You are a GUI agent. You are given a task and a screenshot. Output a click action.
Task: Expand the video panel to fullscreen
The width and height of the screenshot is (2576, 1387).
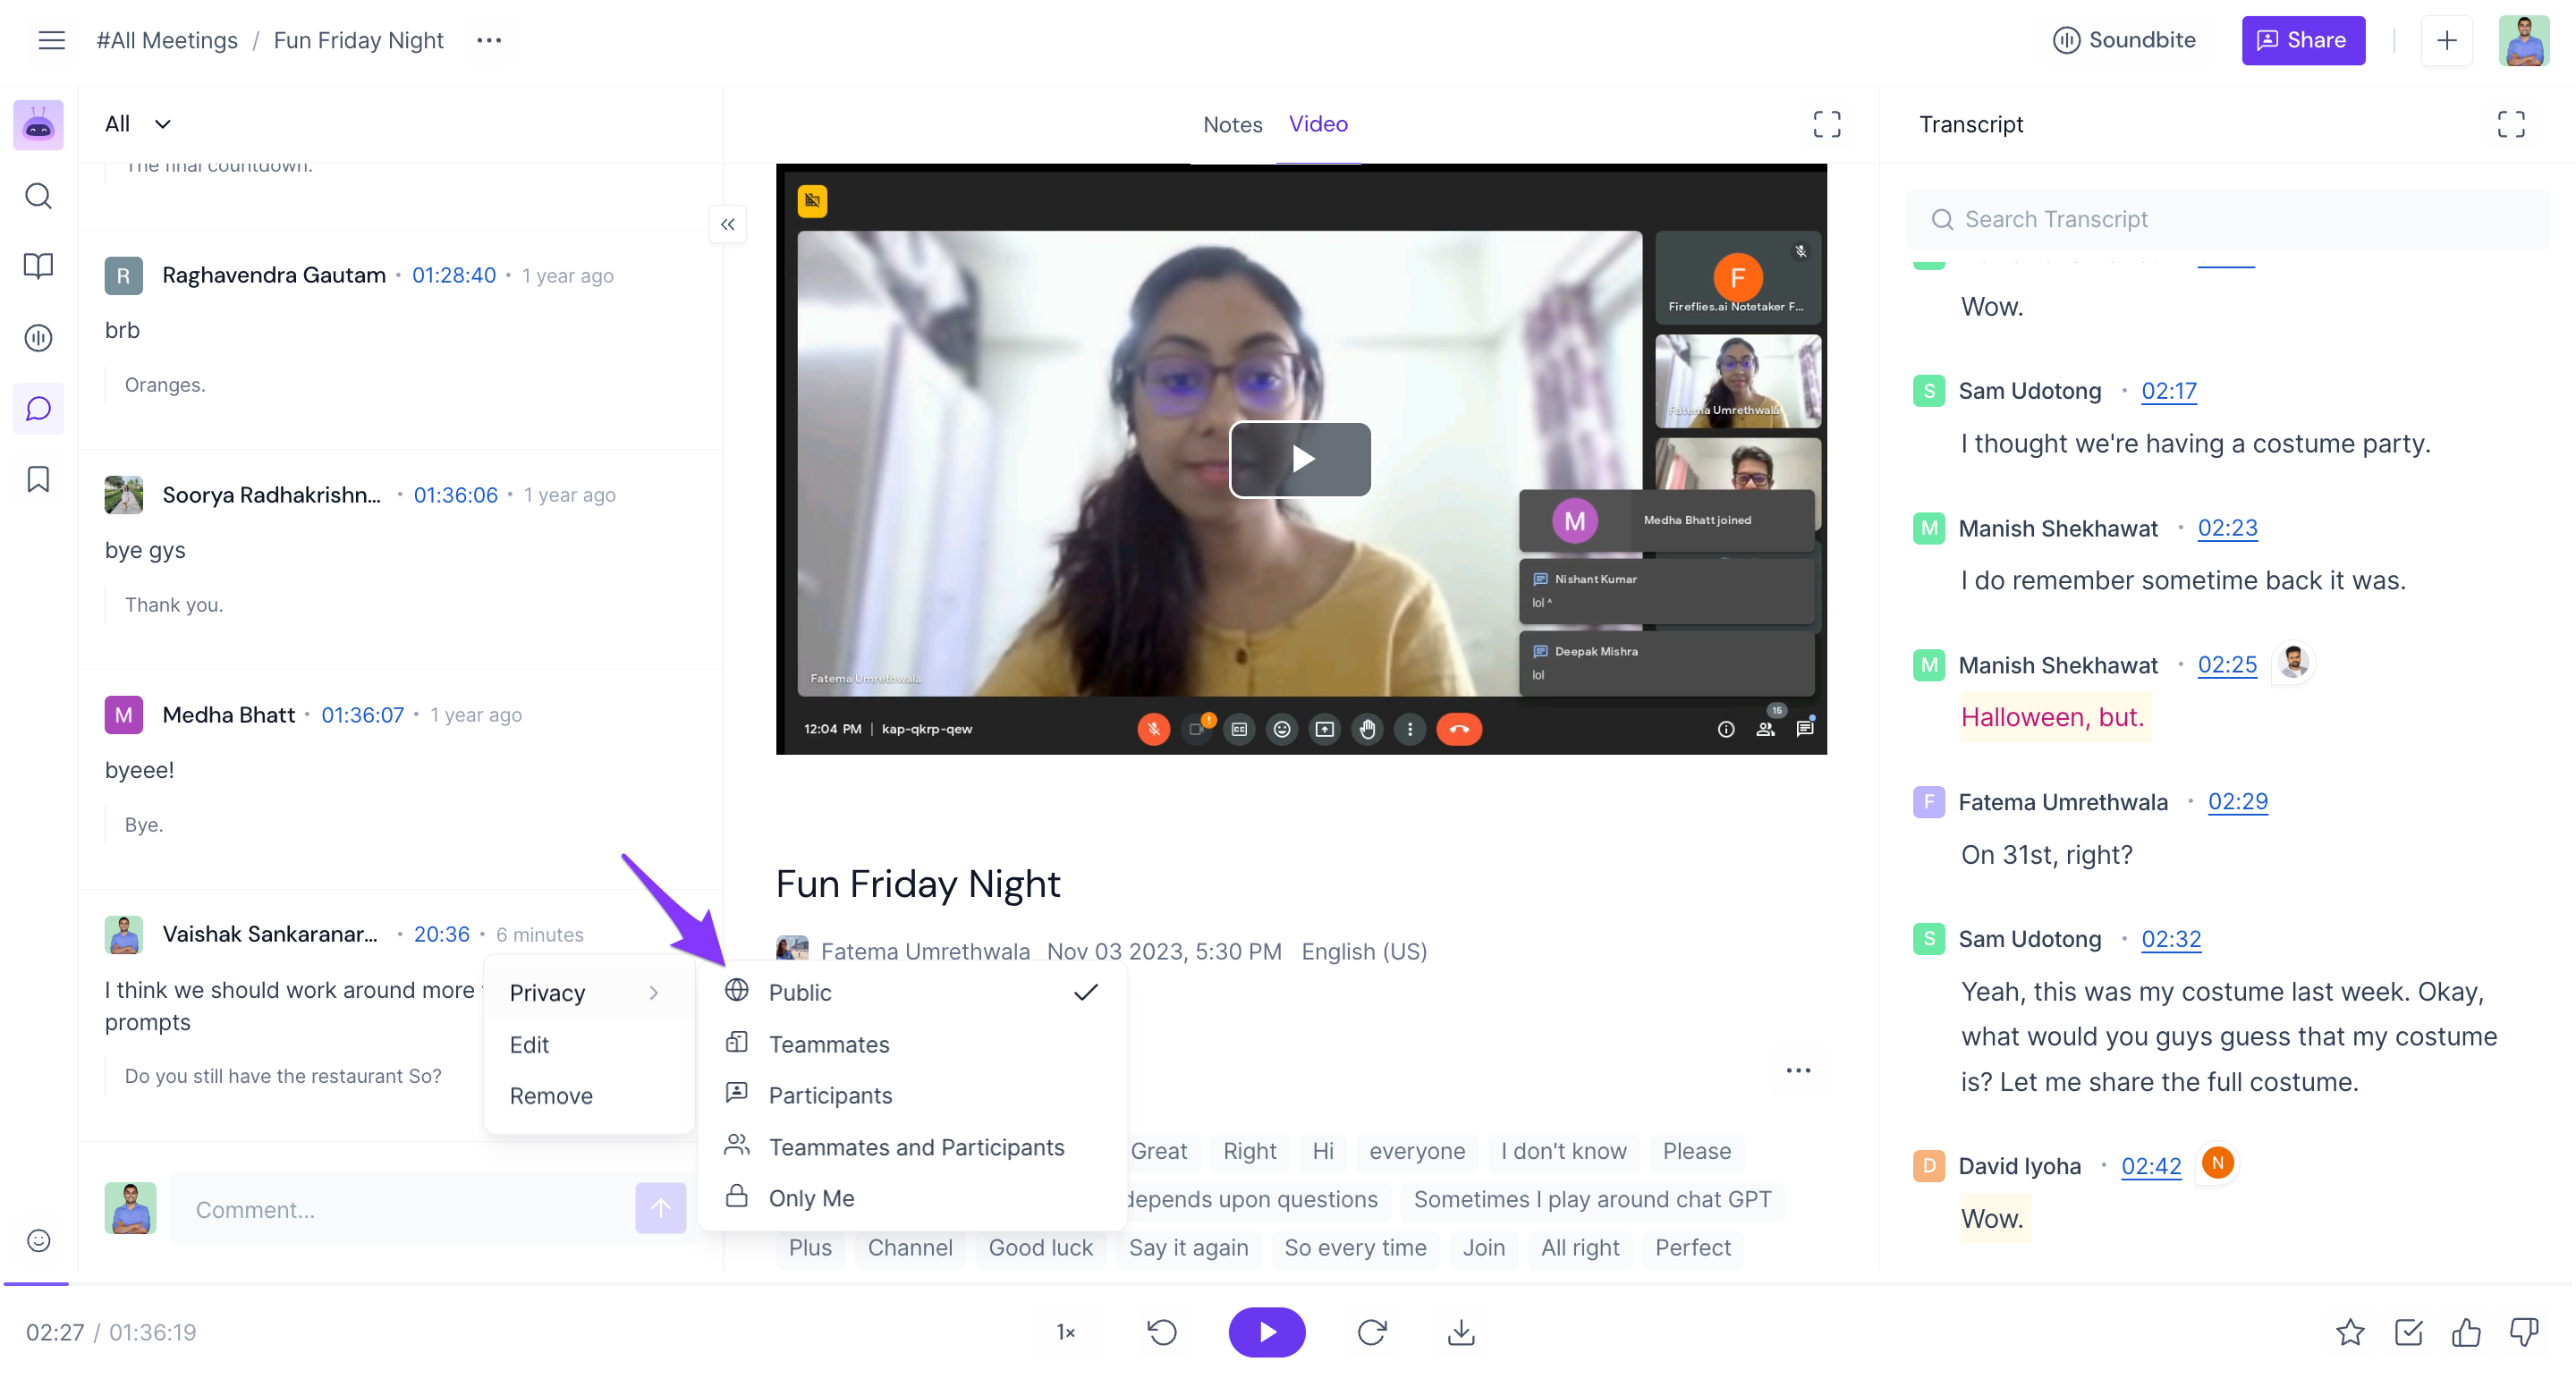click(x=1826, y=124)
